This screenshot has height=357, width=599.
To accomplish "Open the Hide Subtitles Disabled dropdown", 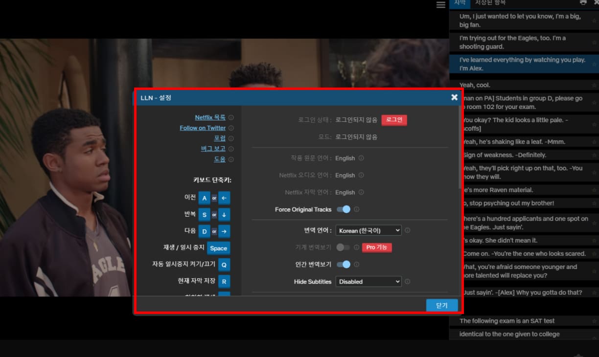I will [369, 282].
